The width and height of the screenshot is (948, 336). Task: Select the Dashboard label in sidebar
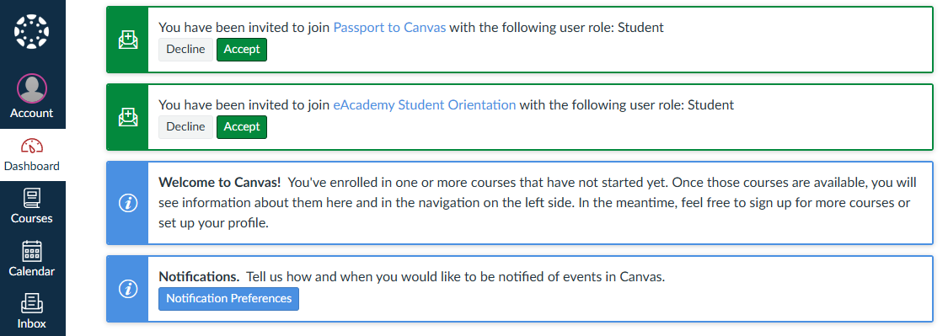[32, 166]
